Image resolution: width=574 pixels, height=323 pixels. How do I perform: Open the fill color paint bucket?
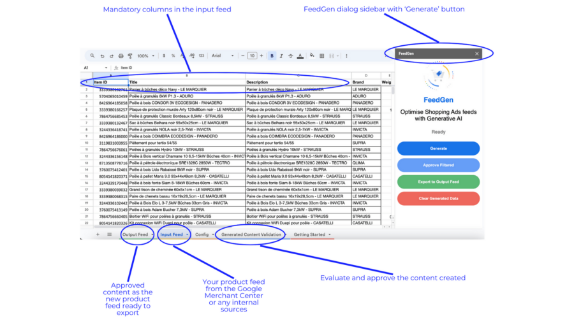coord(312,56)
